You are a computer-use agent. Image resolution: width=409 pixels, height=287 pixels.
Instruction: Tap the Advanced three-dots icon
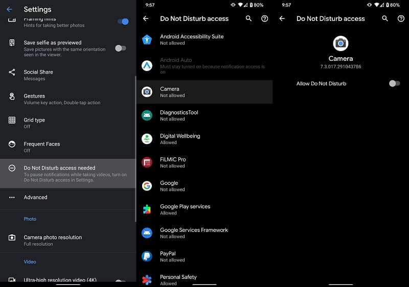click(x=12, y=198)
